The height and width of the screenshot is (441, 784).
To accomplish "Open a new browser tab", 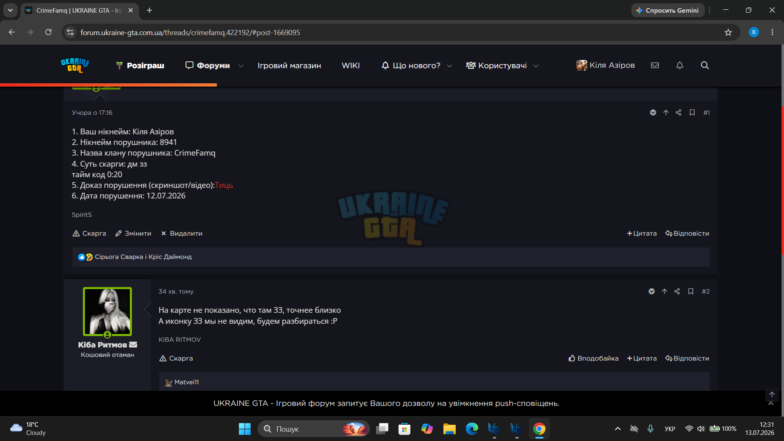I will (x=149, y=10).
